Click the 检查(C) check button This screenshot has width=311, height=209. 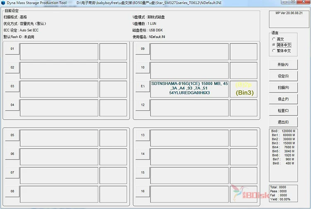pos(283,111)
